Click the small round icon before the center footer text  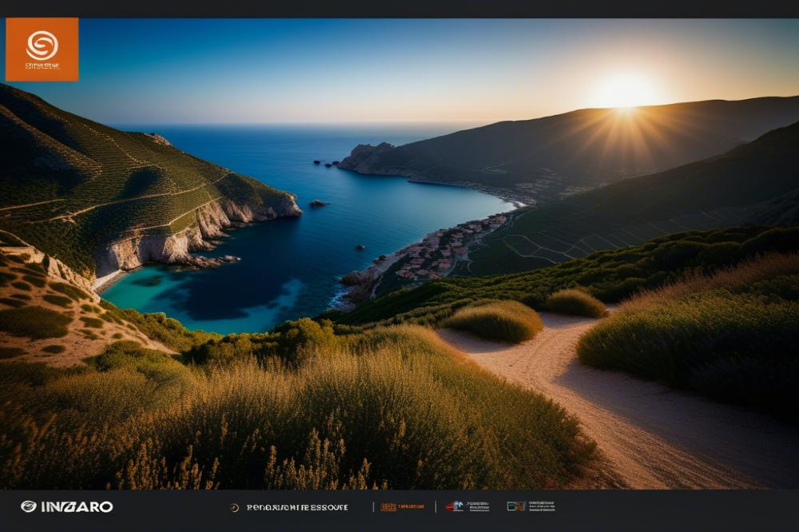pyautogui.click(x=234, y=507)
